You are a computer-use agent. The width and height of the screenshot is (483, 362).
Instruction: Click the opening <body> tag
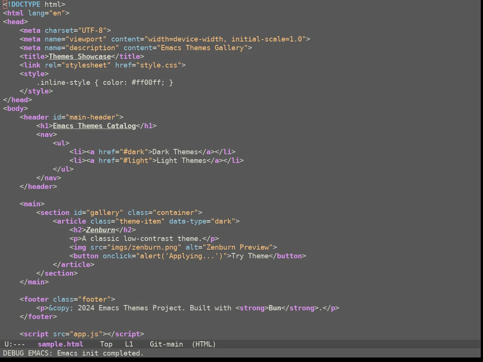(x=15, y=109)
